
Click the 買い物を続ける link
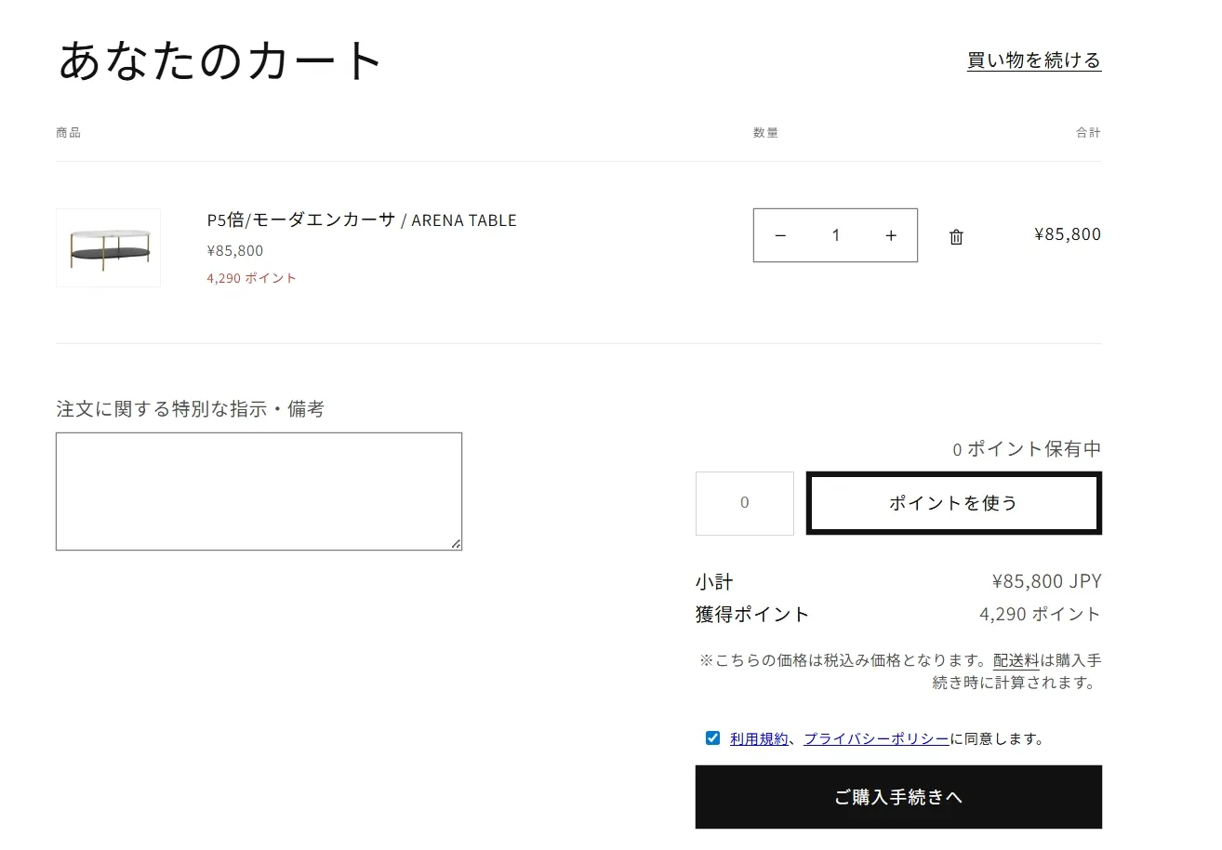[1034, 61]
